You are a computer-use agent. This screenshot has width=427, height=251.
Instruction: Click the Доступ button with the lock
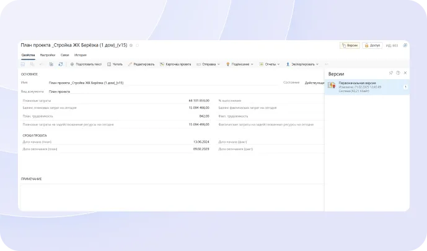[372, 45]
